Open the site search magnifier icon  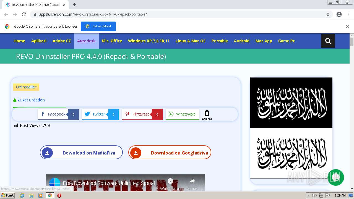coord(328,41)
